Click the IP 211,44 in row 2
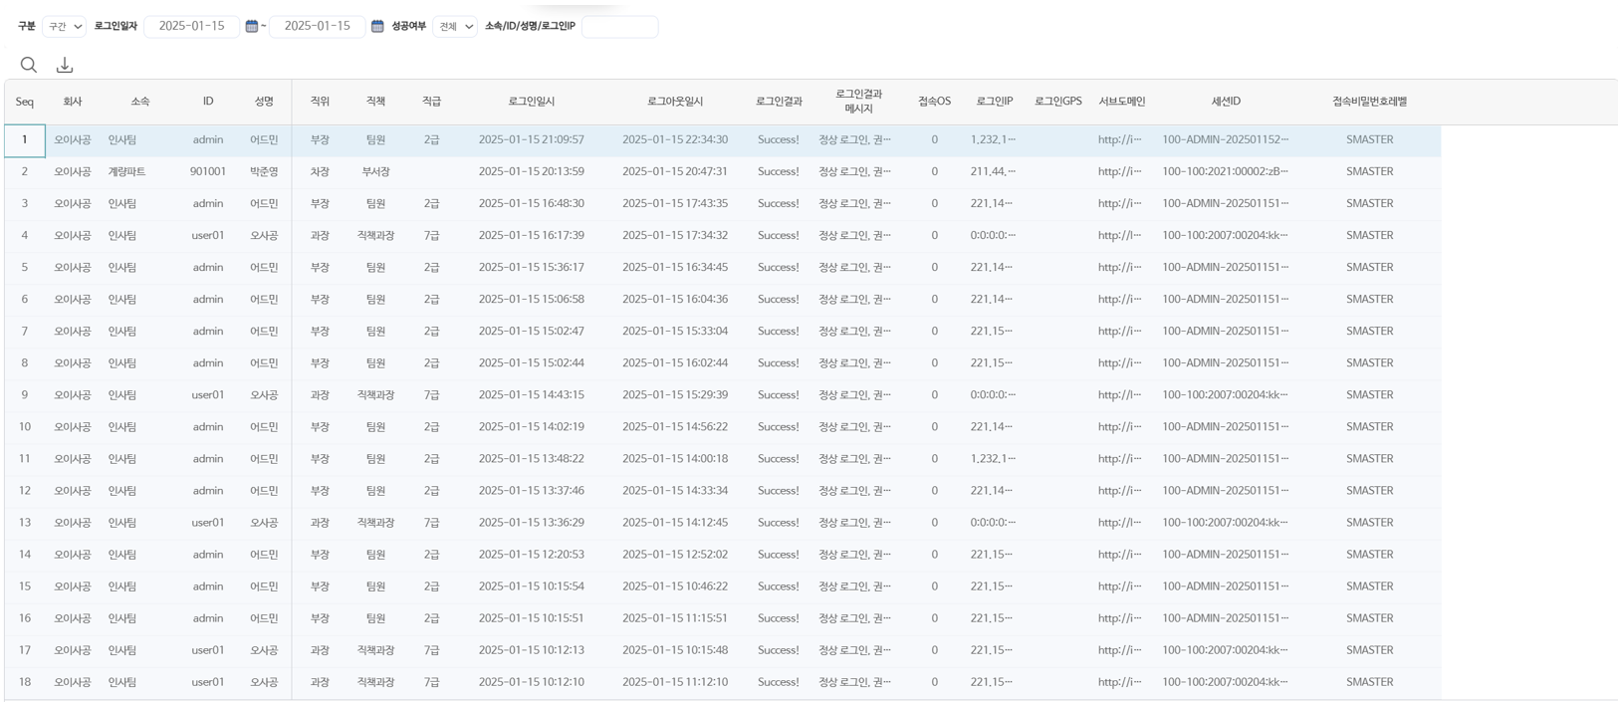 [x=994, y=172]
